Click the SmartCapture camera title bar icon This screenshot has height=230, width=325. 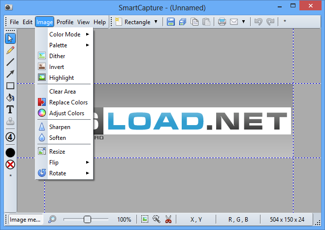click(9, 7)
